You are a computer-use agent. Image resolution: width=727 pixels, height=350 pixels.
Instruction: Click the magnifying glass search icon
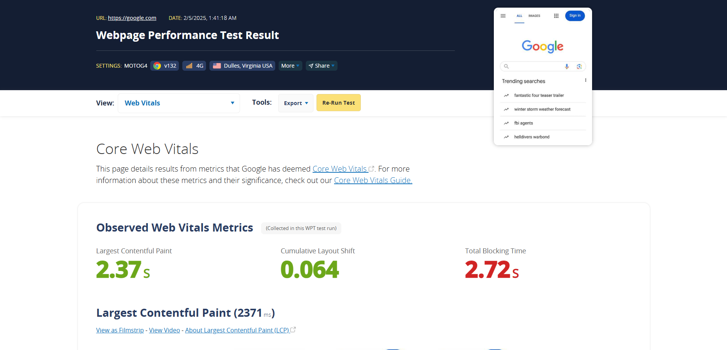click(506, 66)
